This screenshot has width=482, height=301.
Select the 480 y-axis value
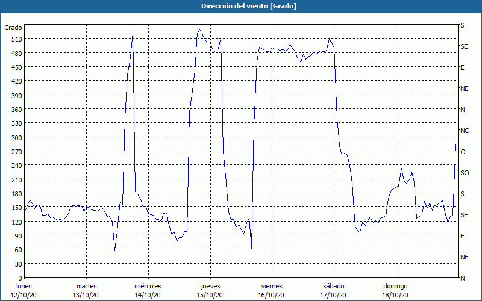click(x=17, y=54)
